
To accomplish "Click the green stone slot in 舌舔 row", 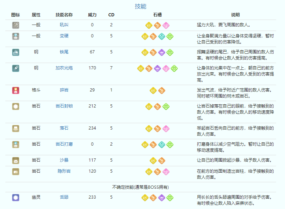I will pos(170,198).
